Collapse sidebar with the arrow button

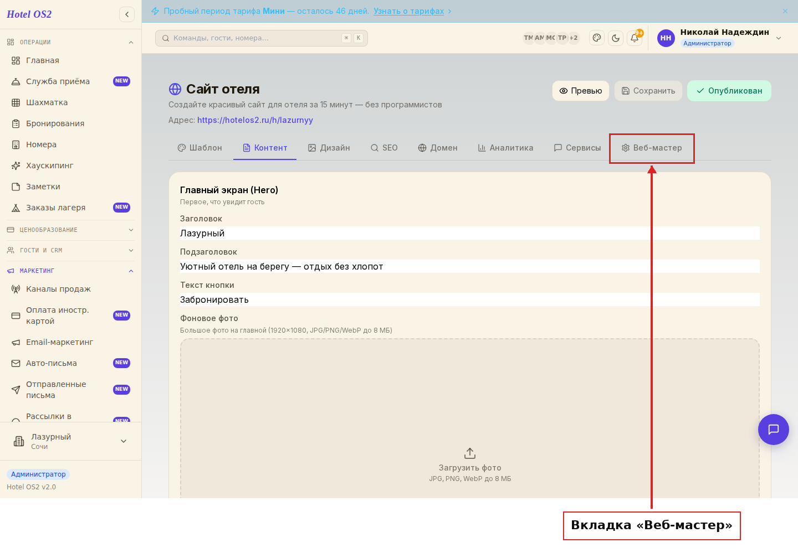tap(127, 14)
